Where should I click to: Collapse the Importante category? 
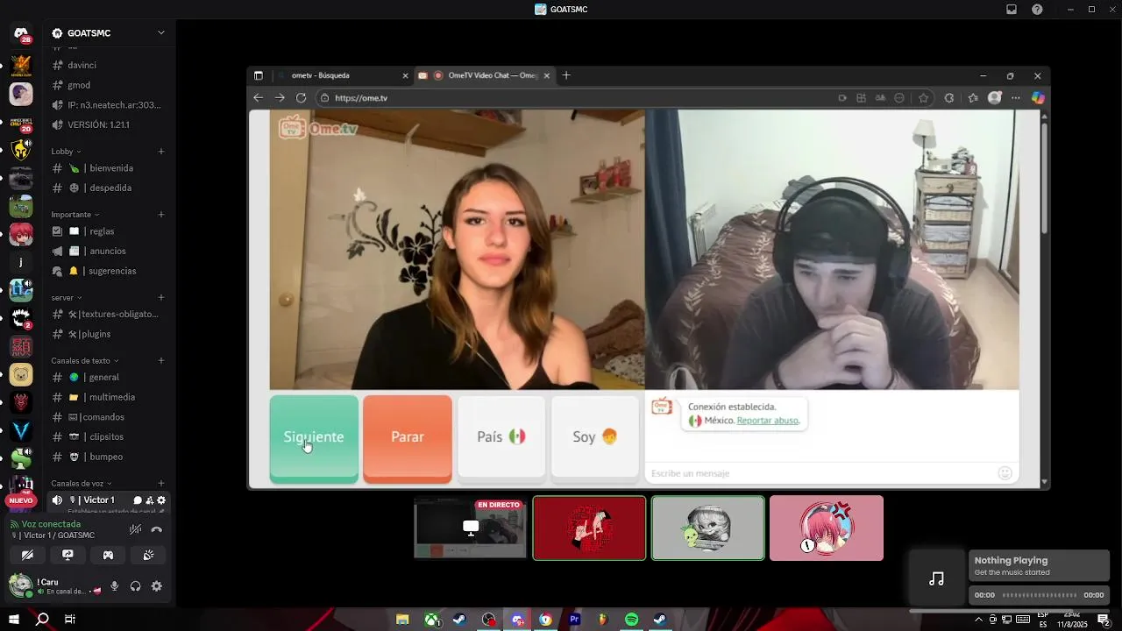(x=75, y=215)
